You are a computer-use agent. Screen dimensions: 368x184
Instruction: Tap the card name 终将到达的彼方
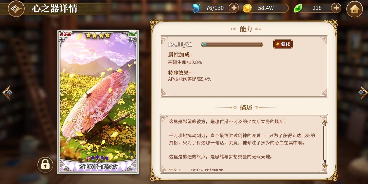[98, 167]
